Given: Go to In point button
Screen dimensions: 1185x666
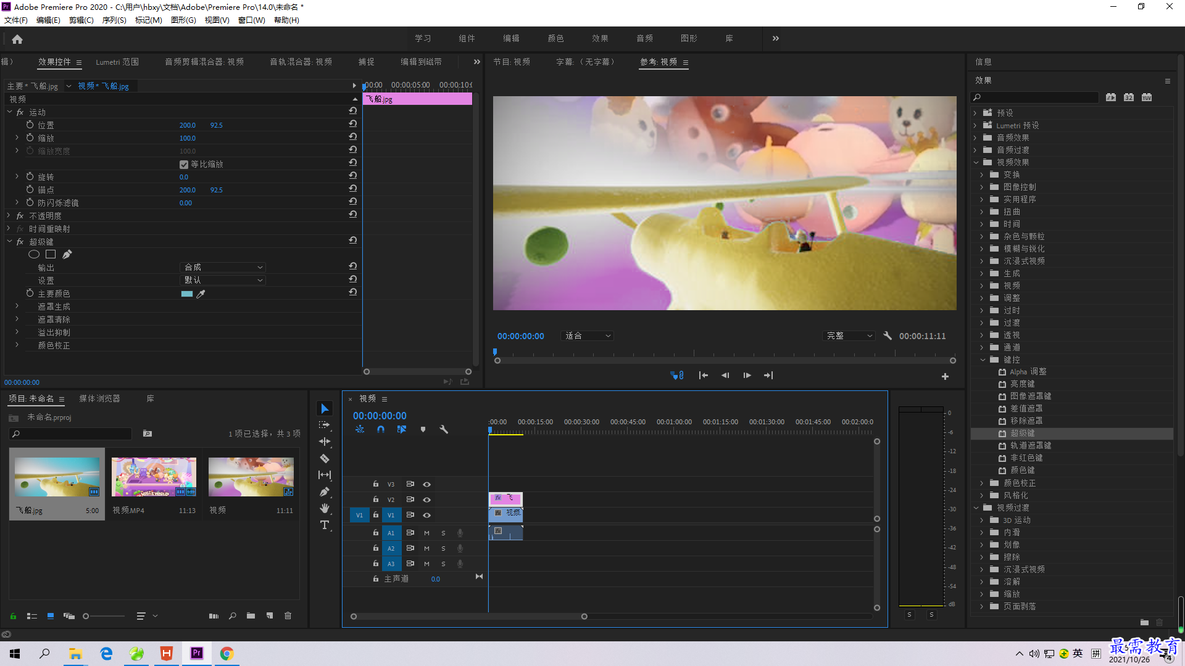Looking at the screenshot, I should point(703,375).
